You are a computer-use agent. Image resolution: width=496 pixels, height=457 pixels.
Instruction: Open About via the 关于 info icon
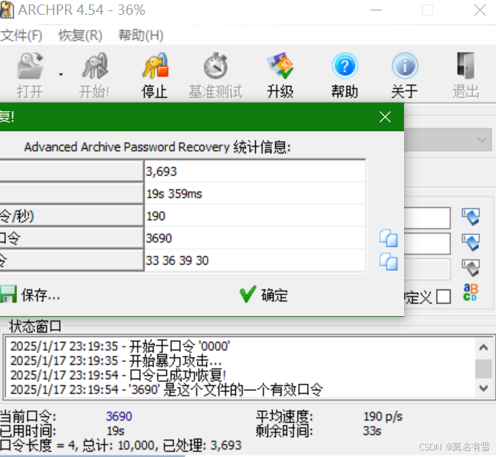click(405, 66)
